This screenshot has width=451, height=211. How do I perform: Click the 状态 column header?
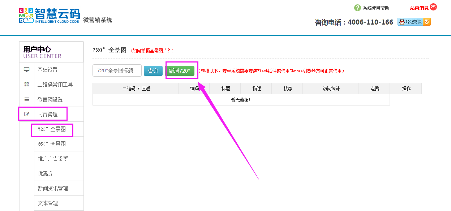pyautogui.click(x=288, y=89)
